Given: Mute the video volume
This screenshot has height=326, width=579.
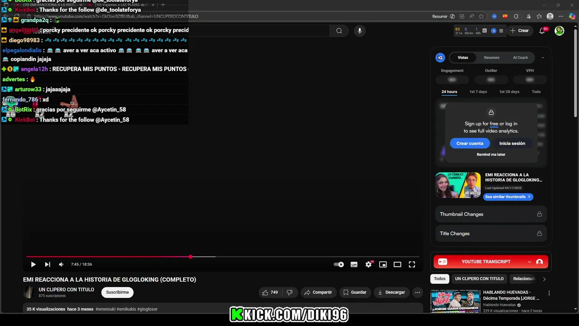Looking at the screenshot, I should click(61, 264).
